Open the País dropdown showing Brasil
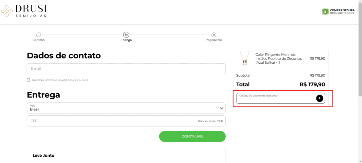The width and height of the screenshot is (362, 163). click(126, 108)
